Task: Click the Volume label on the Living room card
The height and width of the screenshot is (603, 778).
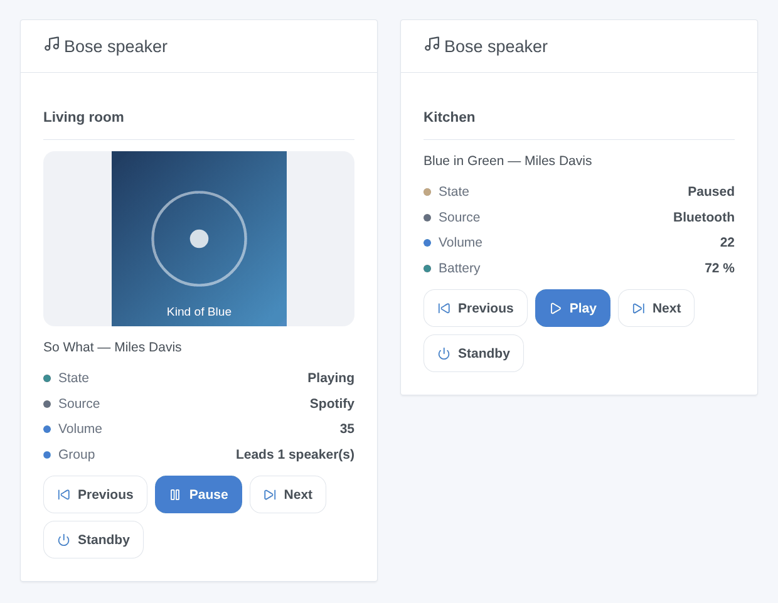Action: pos(80,429)
